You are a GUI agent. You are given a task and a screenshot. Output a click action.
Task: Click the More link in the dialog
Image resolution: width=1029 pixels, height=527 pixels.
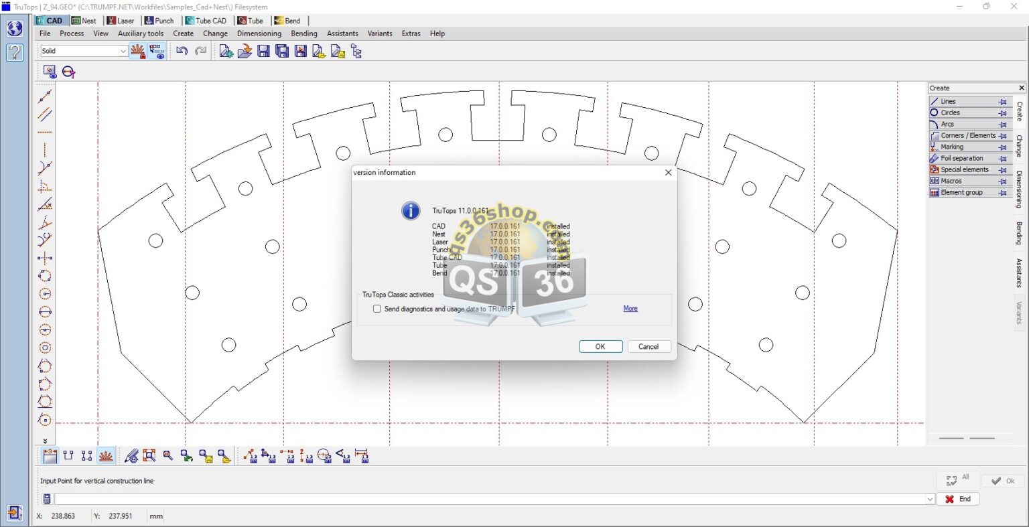[630, 308]
